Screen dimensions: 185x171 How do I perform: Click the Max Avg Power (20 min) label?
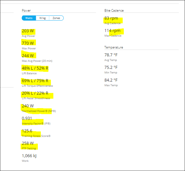(37, 61)
